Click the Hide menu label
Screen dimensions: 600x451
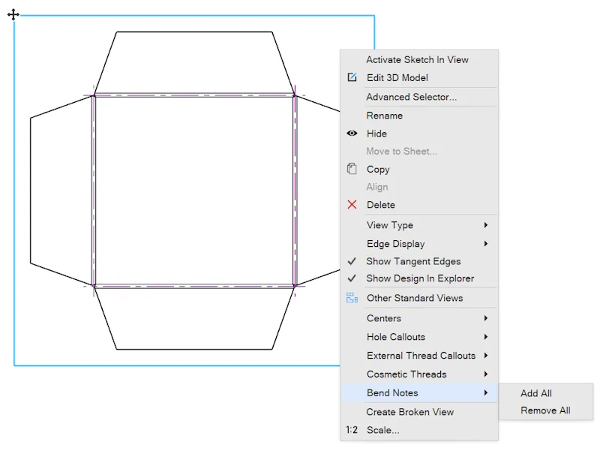point(376,134)
